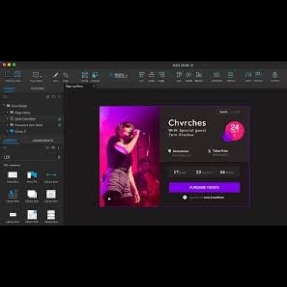Align selection to middle using toolbar icon
Image resolution: width=287 pixels, height=287 pixels.
click(189, 75)
